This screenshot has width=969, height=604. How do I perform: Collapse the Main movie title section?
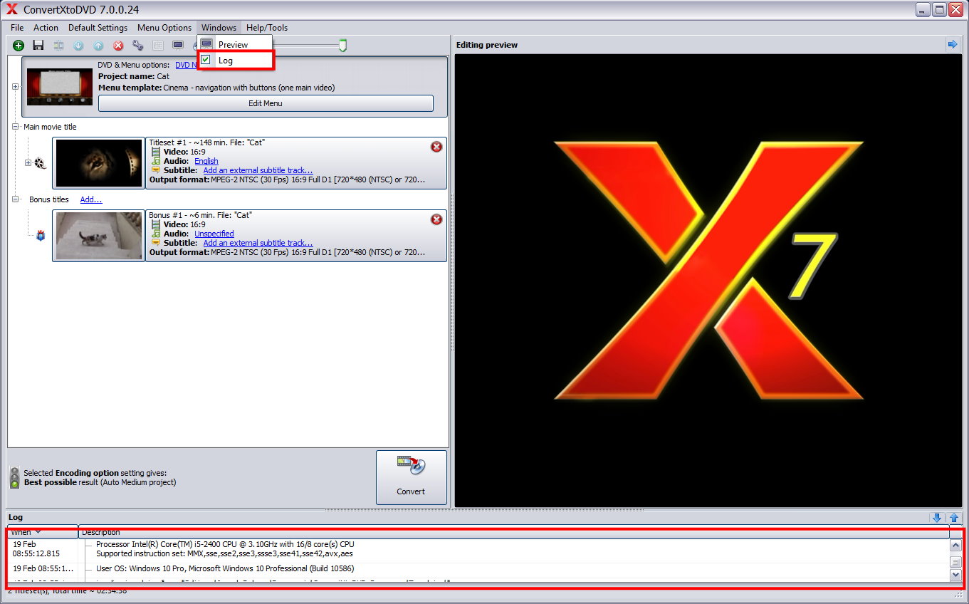point(15,126)
